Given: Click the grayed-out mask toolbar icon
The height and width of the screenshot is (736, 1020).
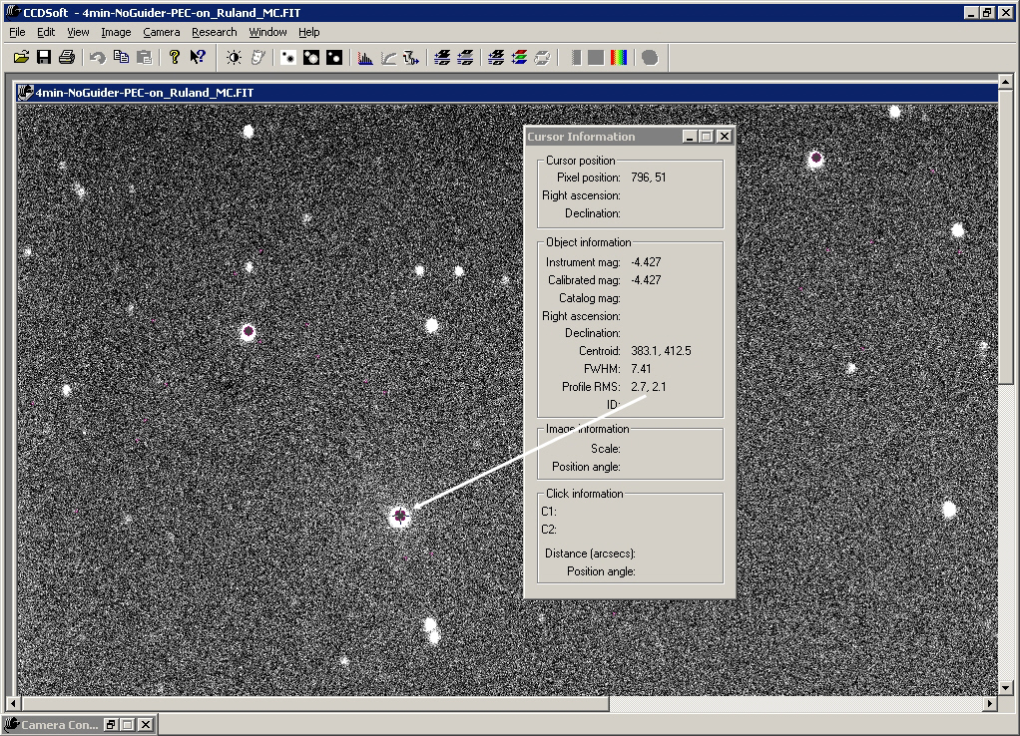Looking at the screenshot, I should 257,57.
